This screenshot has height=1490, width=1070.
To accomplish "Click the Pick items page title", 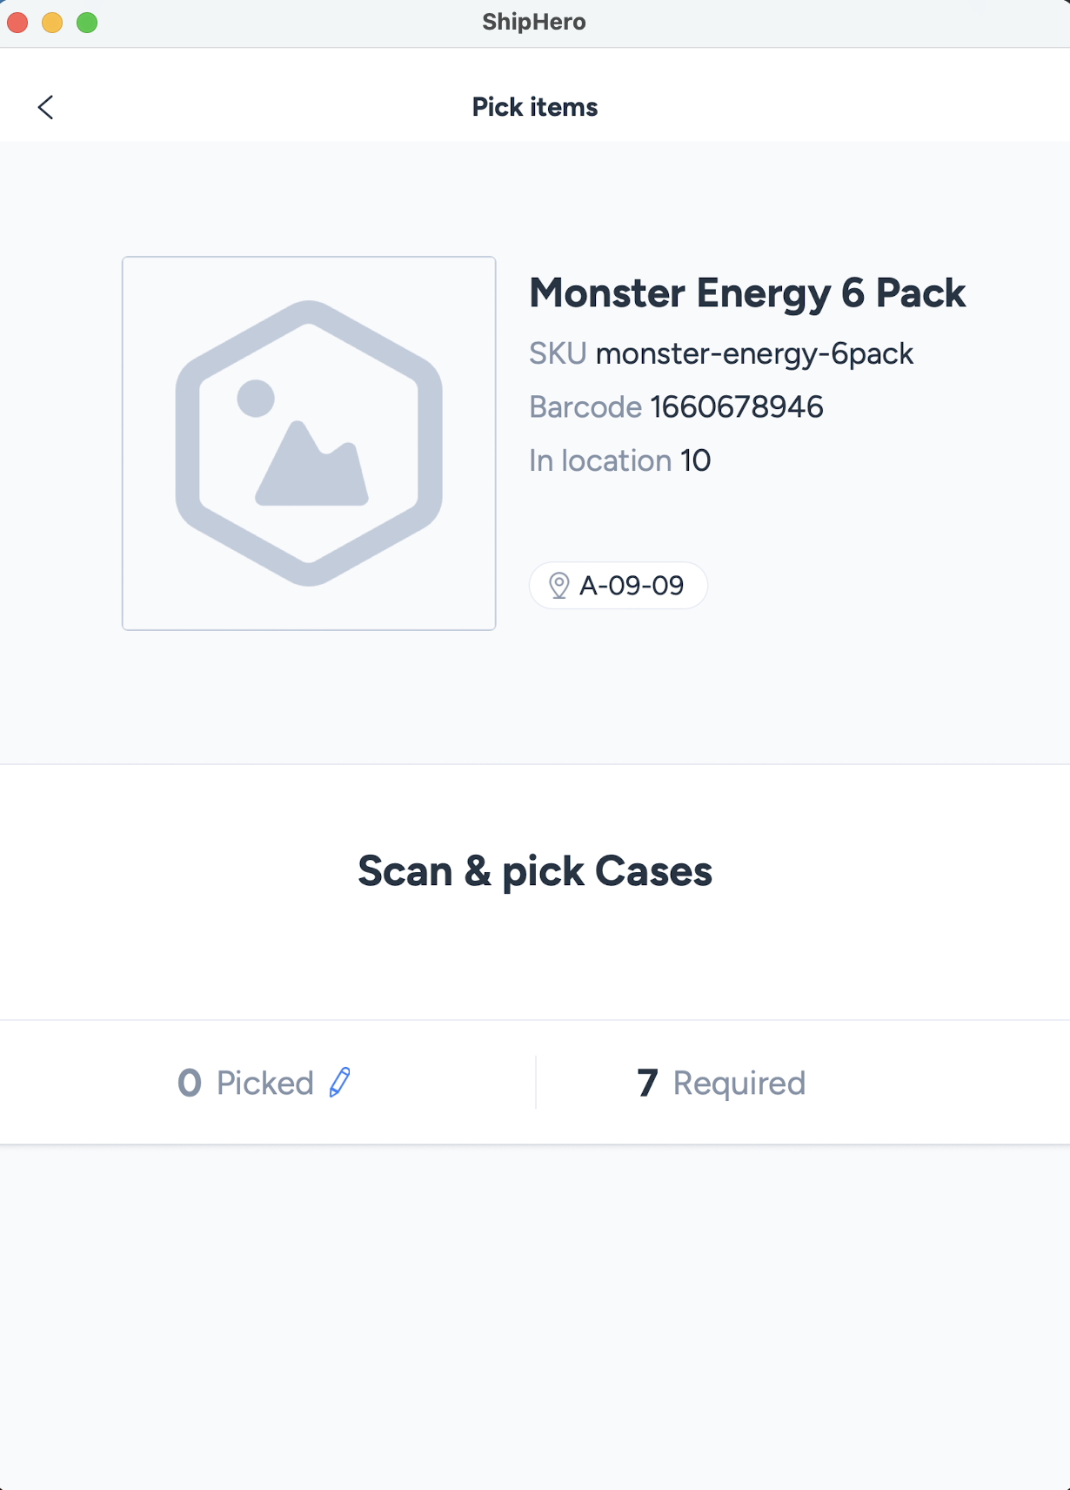I will [535, 107].
